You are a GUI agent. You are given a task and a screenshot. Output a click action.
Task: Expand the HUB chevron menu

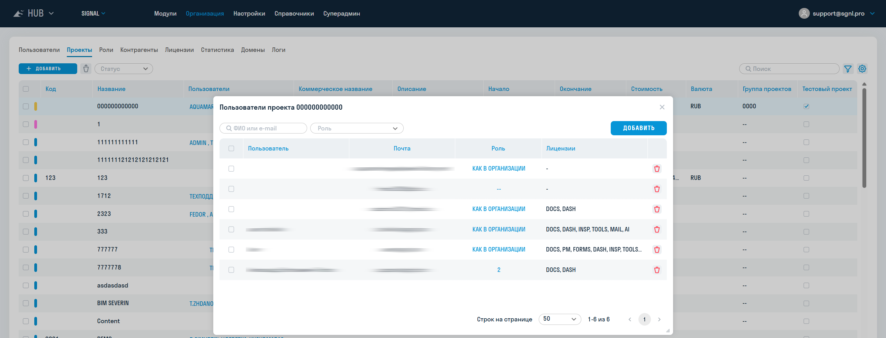point(51,13)
